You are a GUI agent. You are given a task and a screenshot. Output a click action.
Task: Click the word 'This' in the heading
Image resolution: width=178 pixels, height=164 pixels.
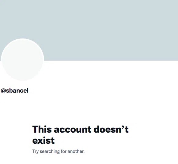pyautogui.click(x=42, y=129)
